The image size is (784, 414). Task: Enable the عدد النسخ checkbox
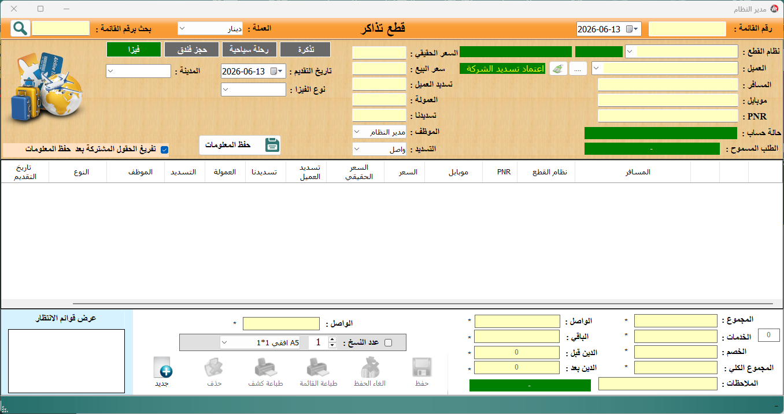[388, 342]
